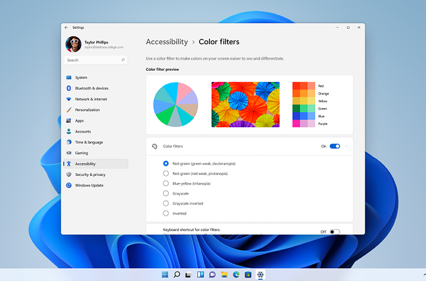The width and height of the screenshot is (426, 281).
Task: Open the Security & privacy category
Action: click(x=90, y=174)
